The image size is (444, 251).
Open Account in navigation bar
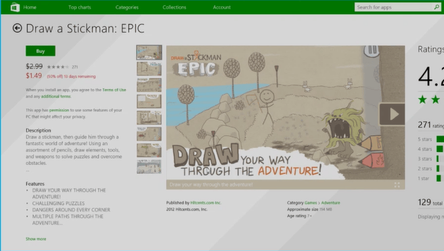222,7
